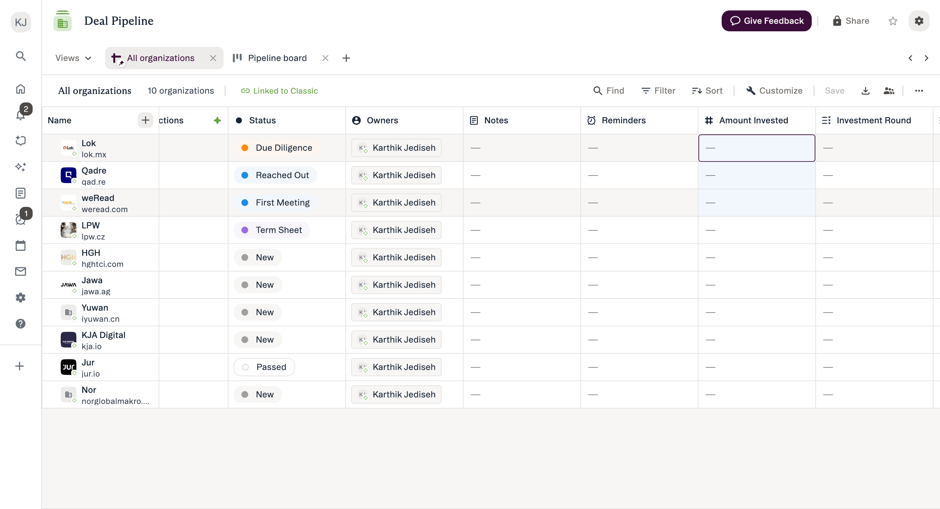Click the Investment Round column header
The width and height of the screenshot is (940, 509).
click(x=874, y=120)
